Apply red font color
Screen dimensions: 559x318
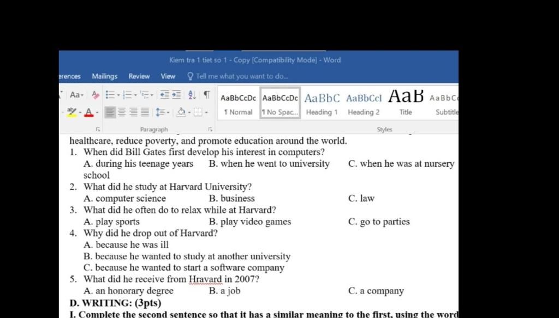coord(89,112)
